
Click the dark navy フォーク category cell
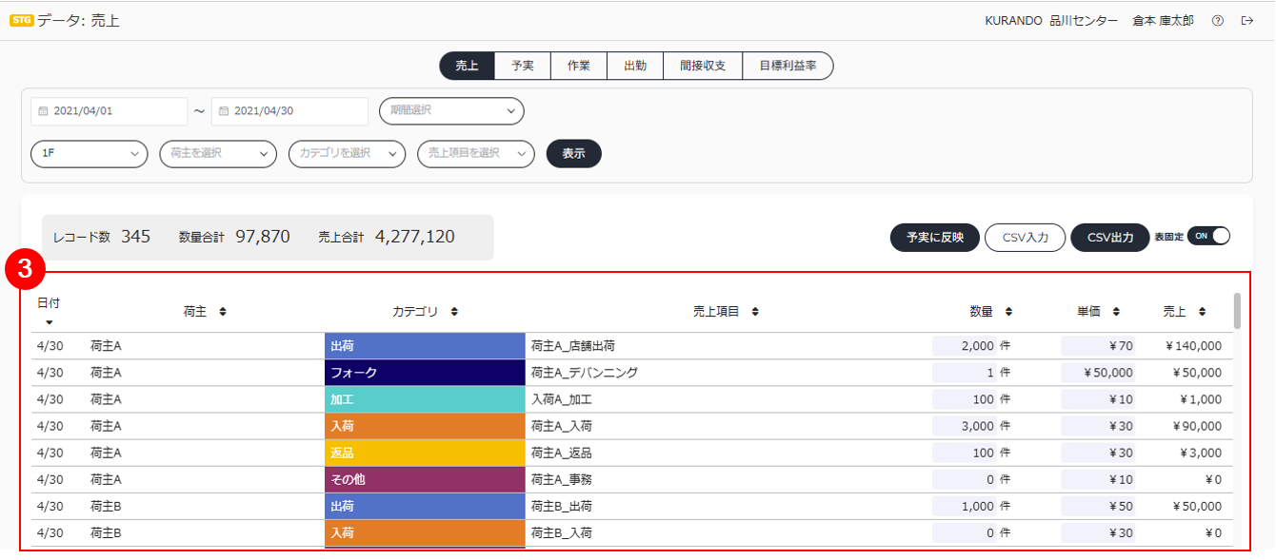click(x=425, y=373)
